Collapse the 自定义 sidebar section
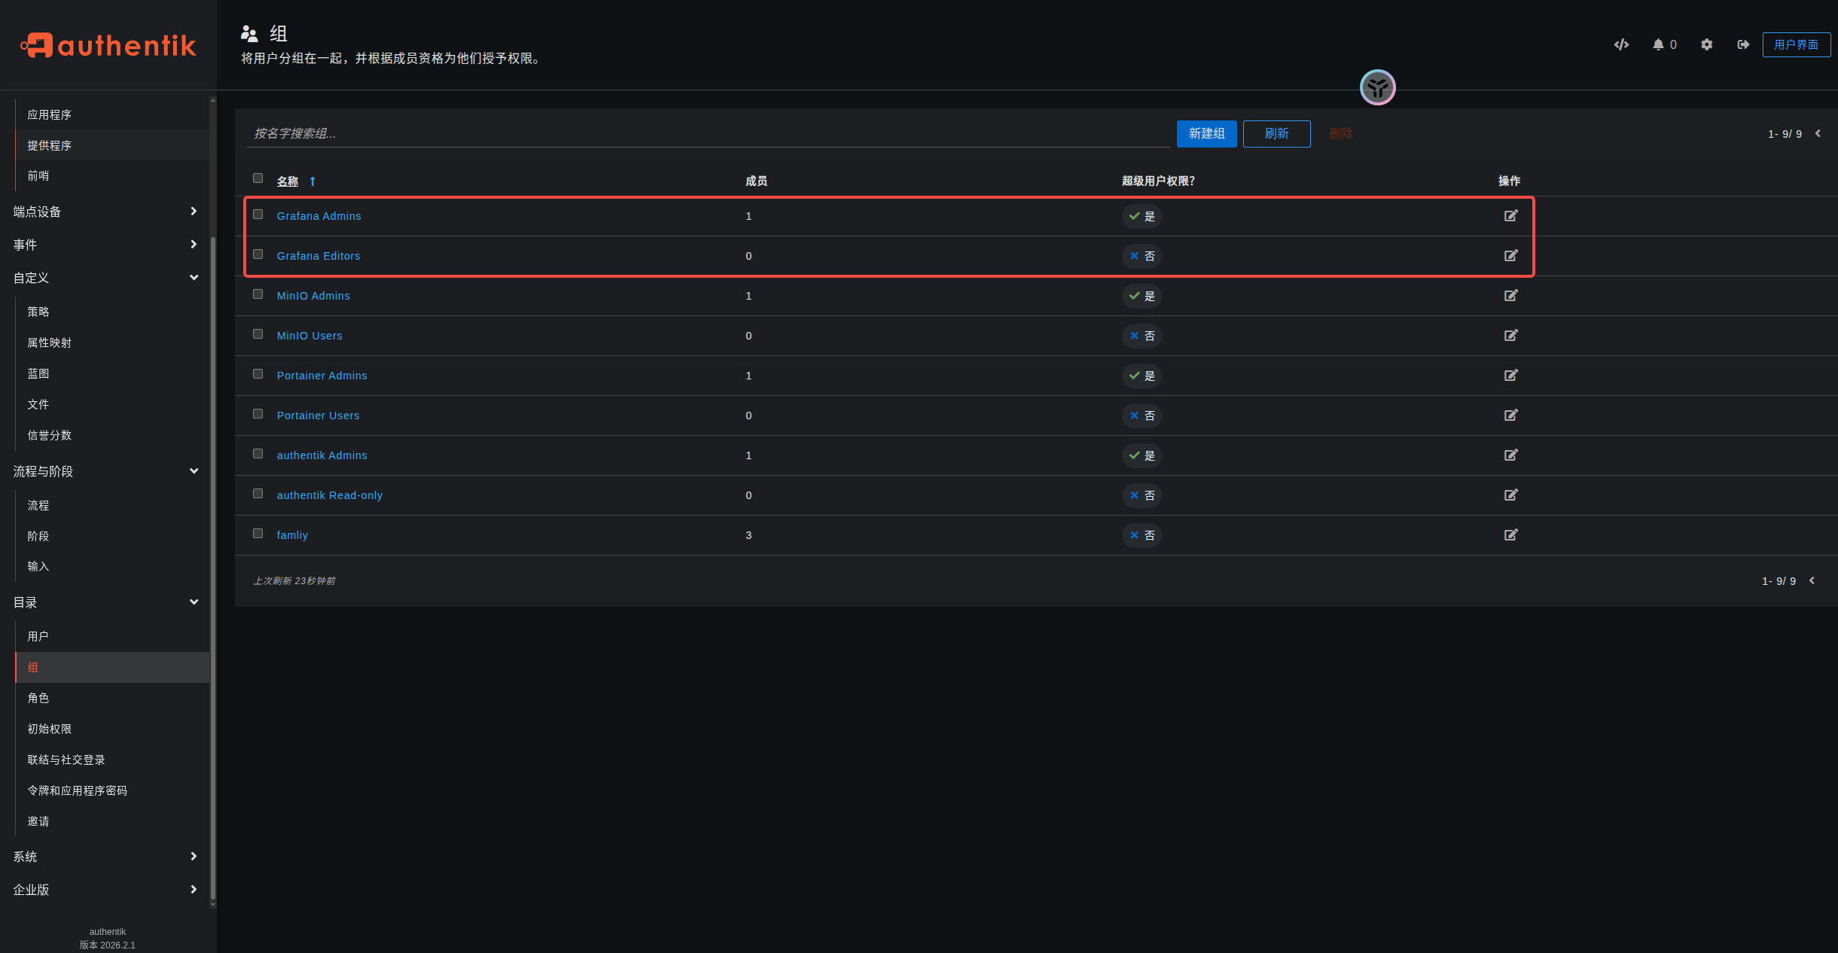The width and height of the screenshot is (1838, 953). tap(105, 278)
